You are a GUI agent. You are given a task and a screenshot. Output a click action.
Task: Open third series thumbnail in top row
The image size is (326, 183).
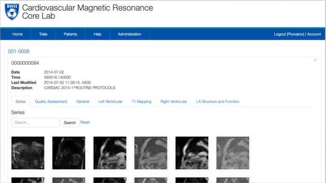pos(110,153)
